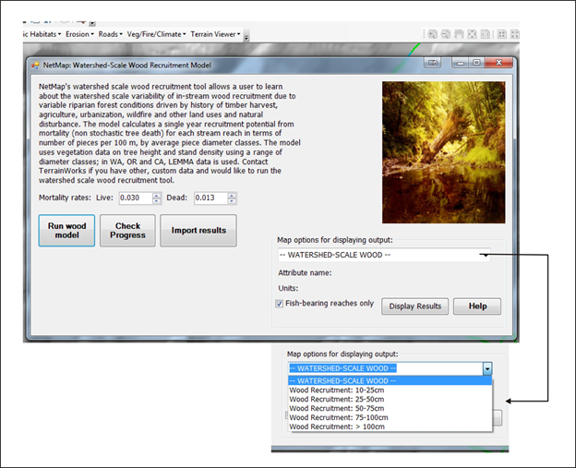Click the toolbar overflow arrow after Terrain Viewer
576x468 pixels.
click(x=246, y=37)
